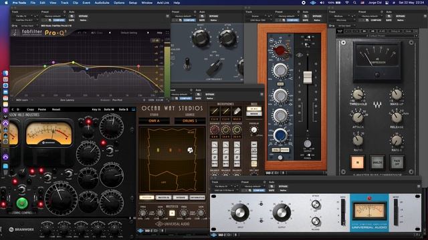Click the Wi-Fi status icon
Screen dimensions: 428x240
(347, 3)
